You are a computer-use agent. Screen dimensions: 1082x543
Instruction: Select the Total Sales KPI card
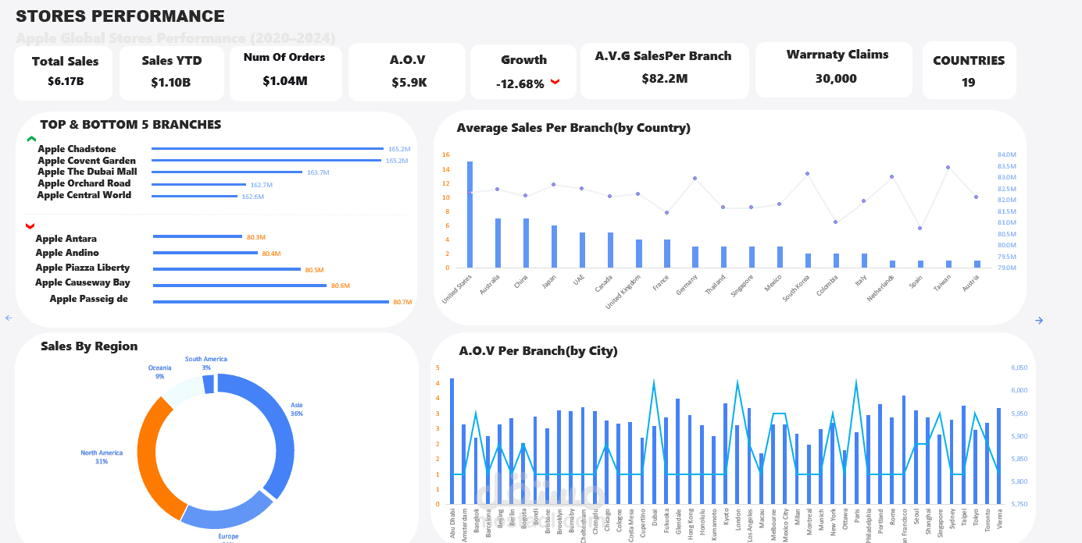point(63,70)
